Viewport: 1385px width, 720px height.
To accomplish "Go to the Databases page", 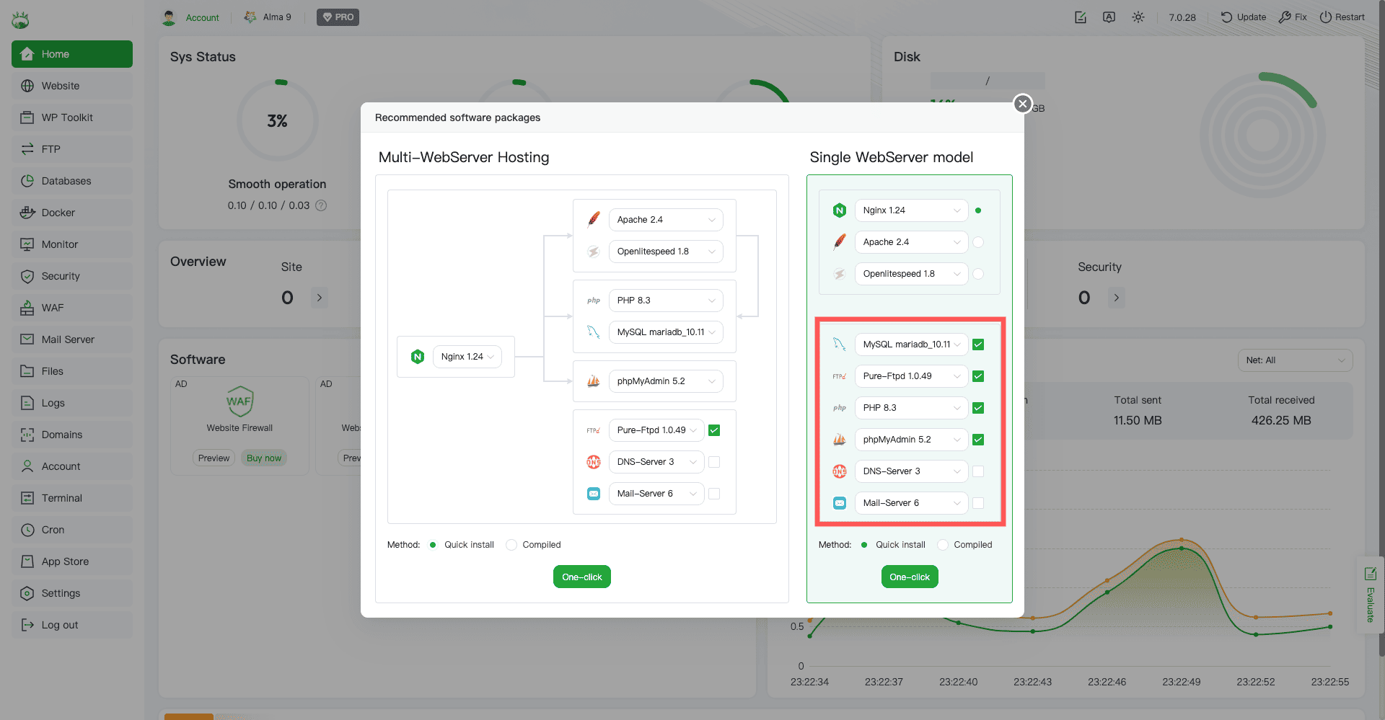I will point(66,181).
